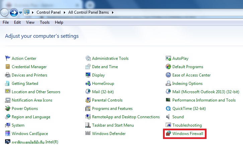Click the Administrative Tools gear icon
The image size is (243, 148).
click(88, 58)
